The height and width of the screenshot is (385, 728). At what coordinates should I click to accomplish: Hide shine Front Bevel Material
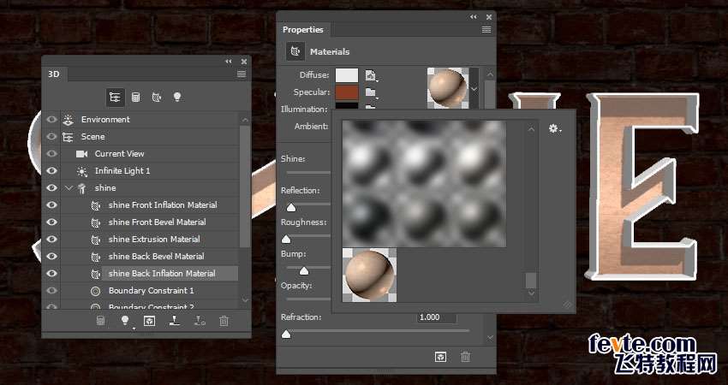point(51,222)
